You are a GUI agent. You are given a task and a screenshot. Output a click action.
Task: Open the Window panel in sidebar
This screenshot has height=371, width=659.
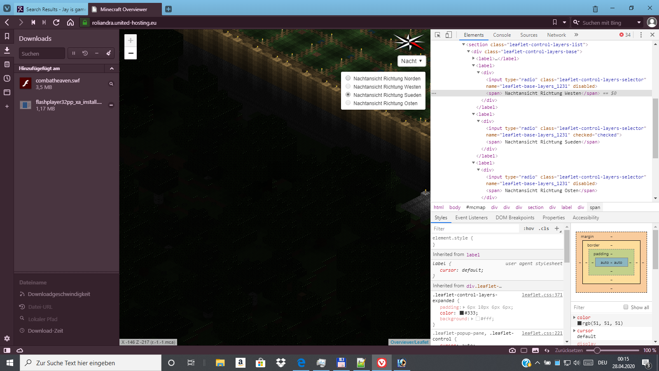[7, 92]
